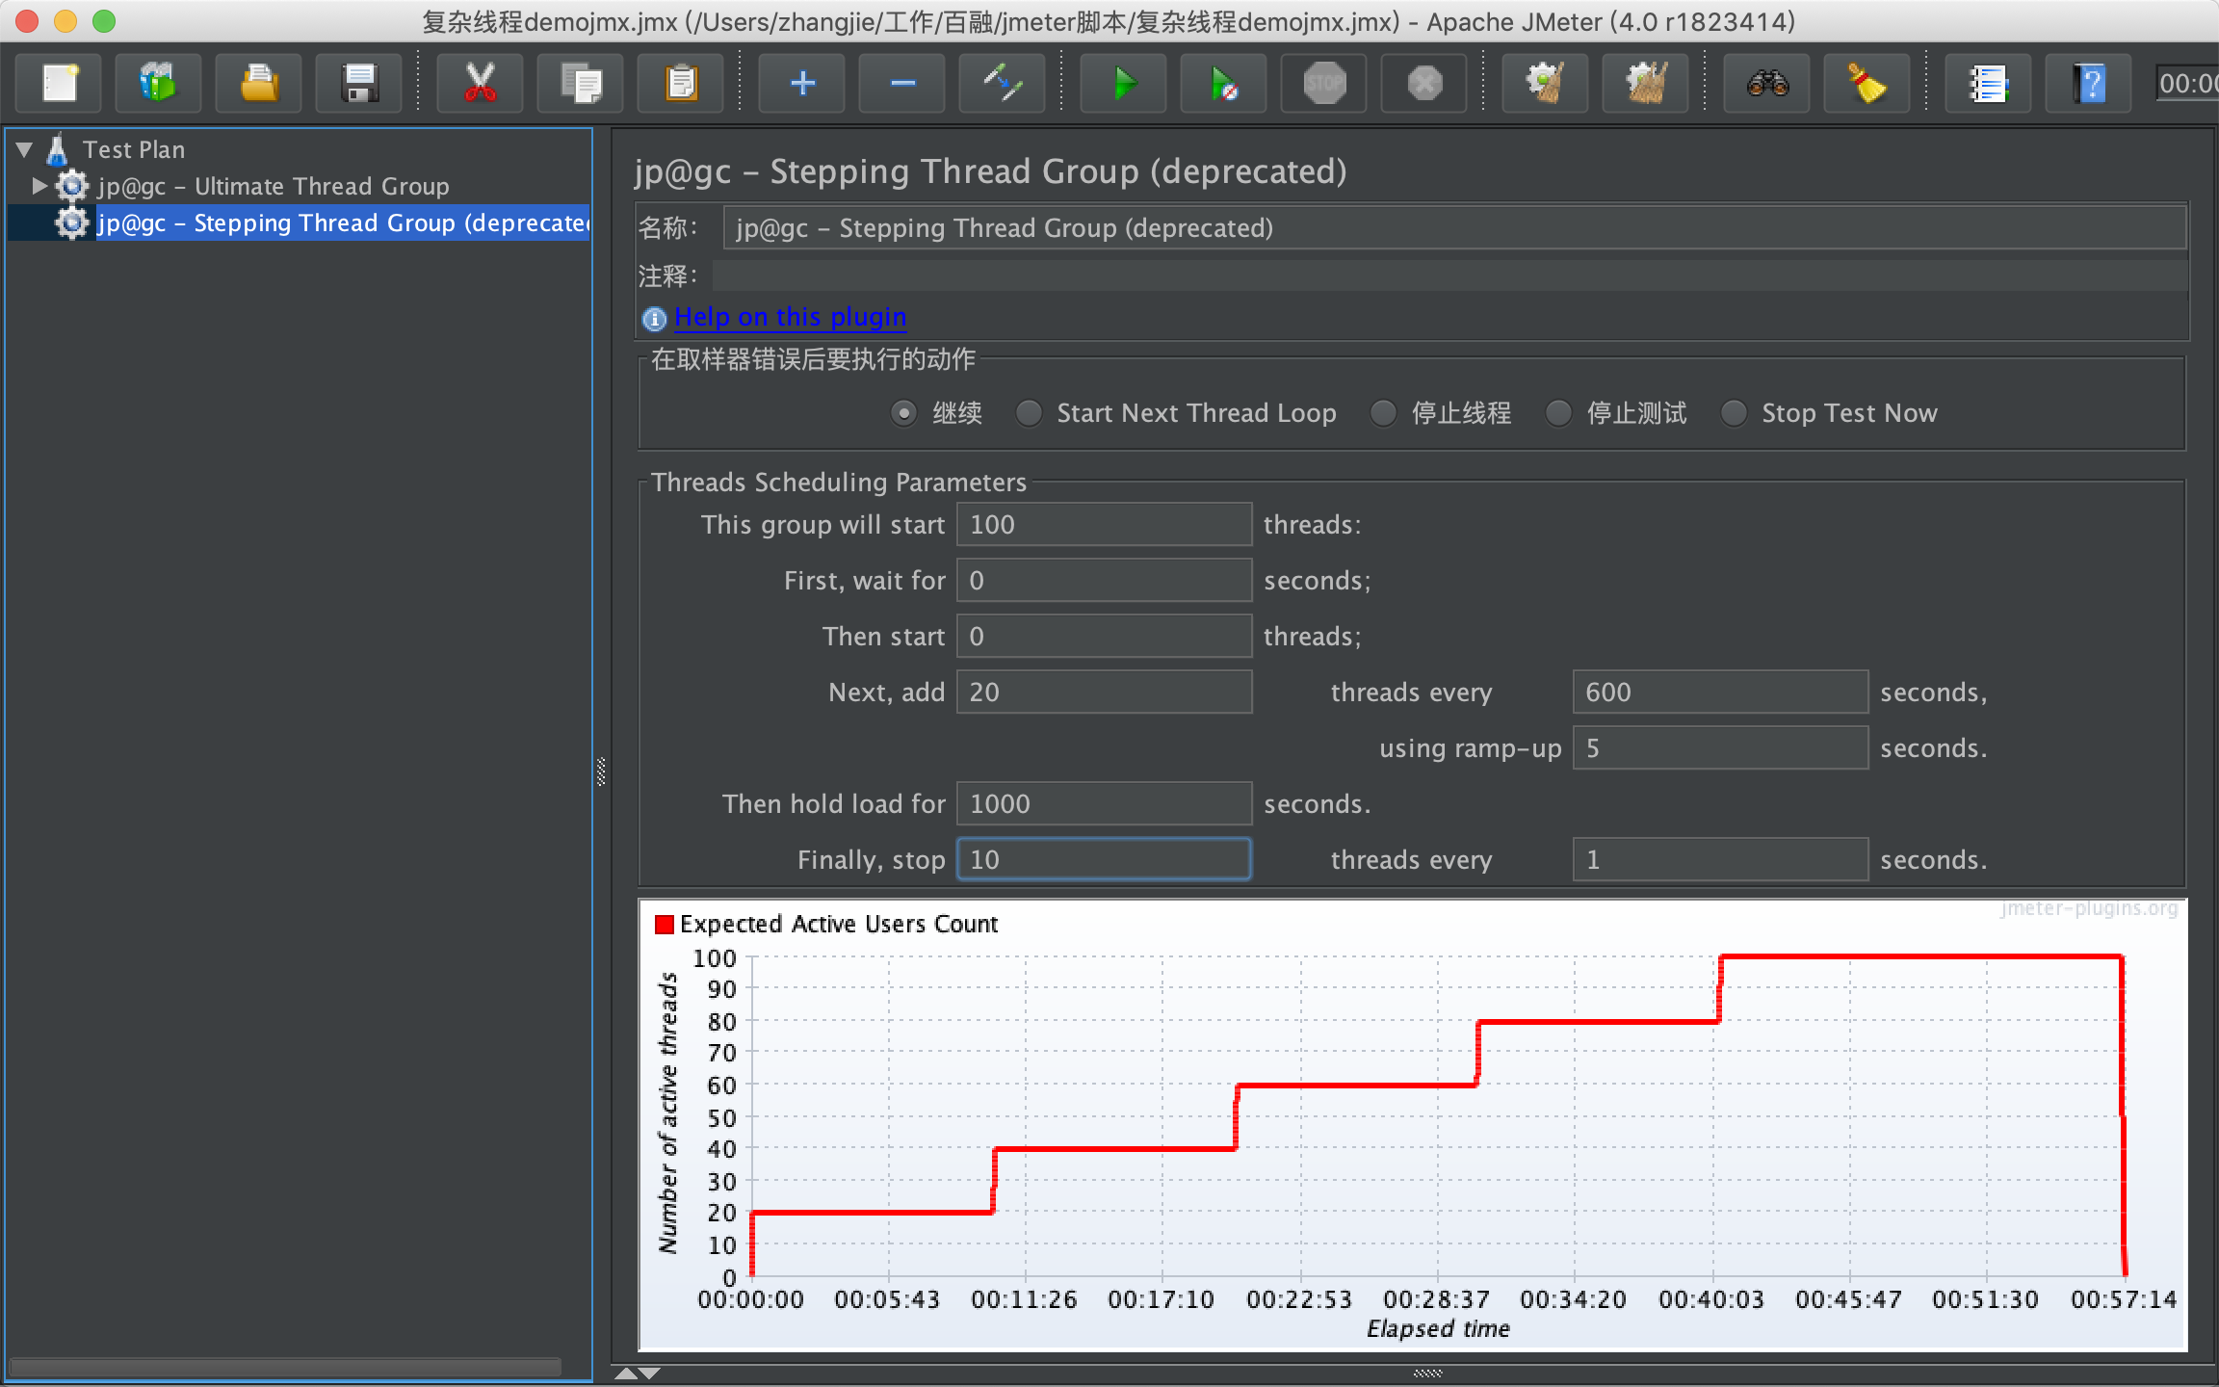Image resolution: width=2219 pixels, height=1387 pixels.
Task: Open the Function Helper list icon
Action: pos(1987,83)
